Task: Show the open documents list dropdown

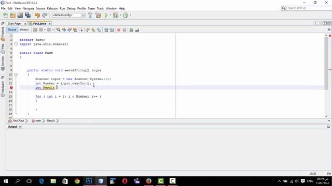Action: pos(325,23)
